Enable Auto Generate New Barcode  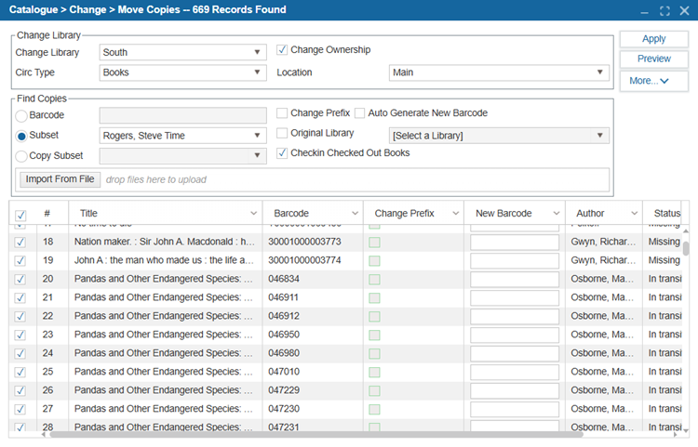(x=359, y=113)
